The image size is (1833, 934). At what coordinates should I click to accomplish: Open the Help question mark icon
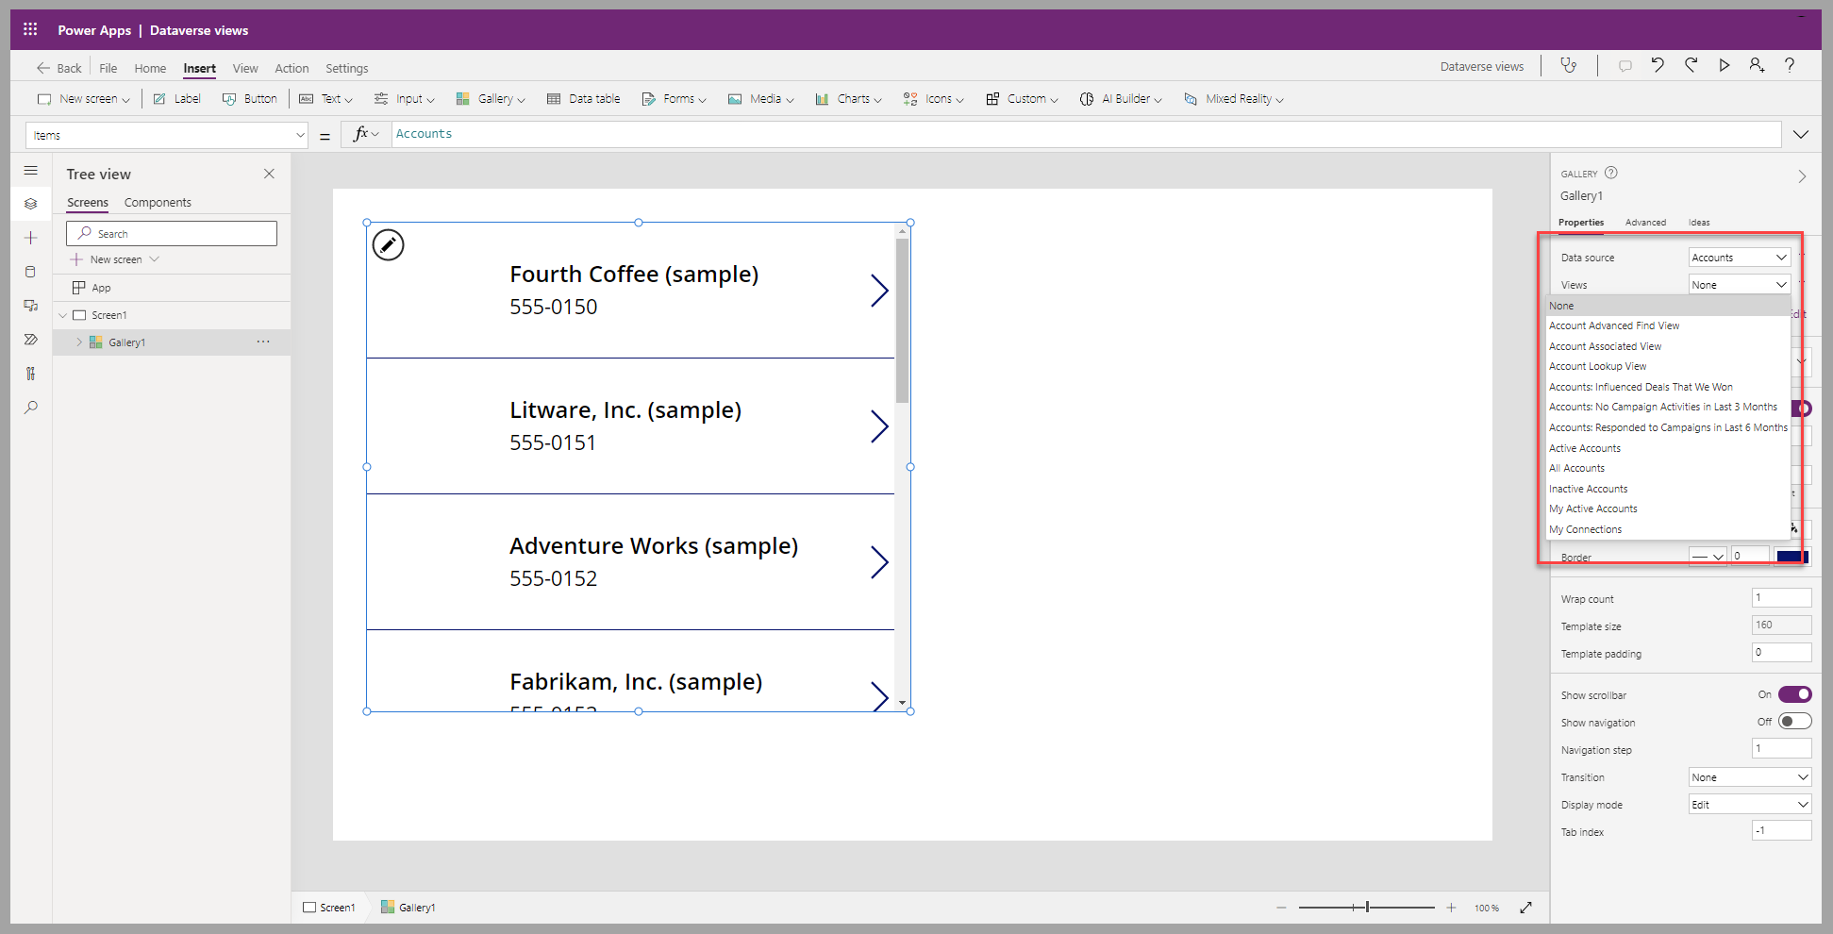tap(1789, 65)
